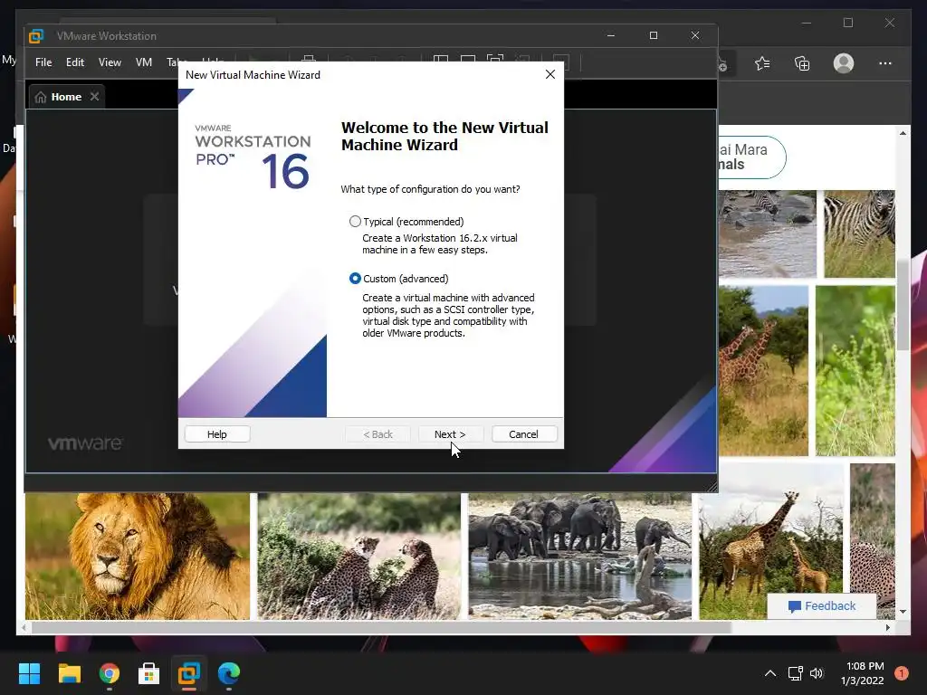Open the Edge profile avatar
This screenshot has height=695, width=927.
tap(844, 63)
